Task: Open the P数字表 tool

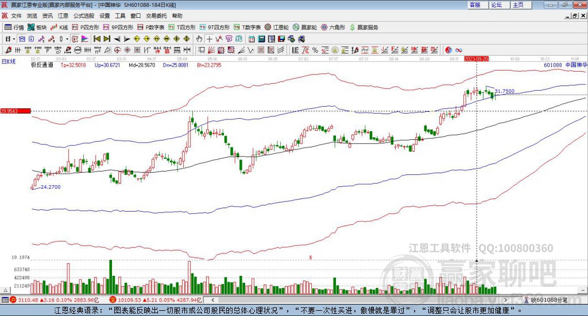Action: tap(151, 28)
